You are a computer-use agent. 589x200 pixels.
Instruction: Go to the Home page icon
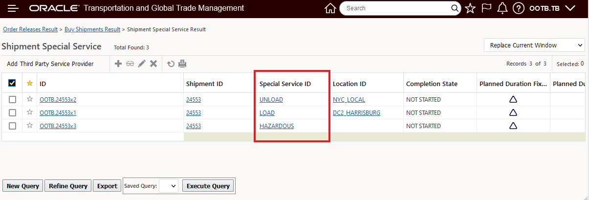330,8
